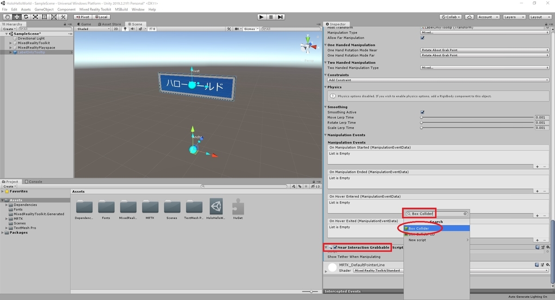Add entry to On Manipulation Started list
Image resolution: width=555 pixels, height=300 pixels.
coord(537,167)
